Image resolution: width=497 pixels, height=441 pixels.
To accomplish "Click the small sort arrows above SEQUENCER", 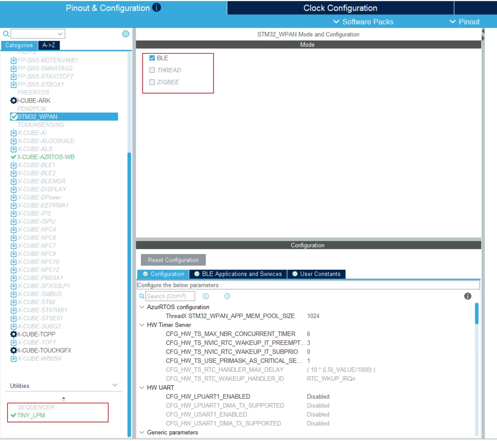I will [63, 399].
